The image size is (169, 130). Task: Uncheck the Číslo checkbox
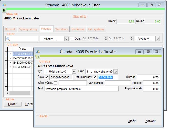pos(46,77)
